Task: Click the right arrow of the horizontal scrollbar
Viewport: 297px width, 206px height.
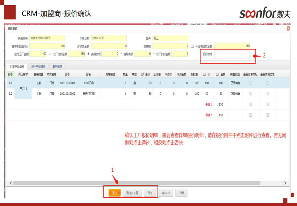Action: tap(285, 183)
